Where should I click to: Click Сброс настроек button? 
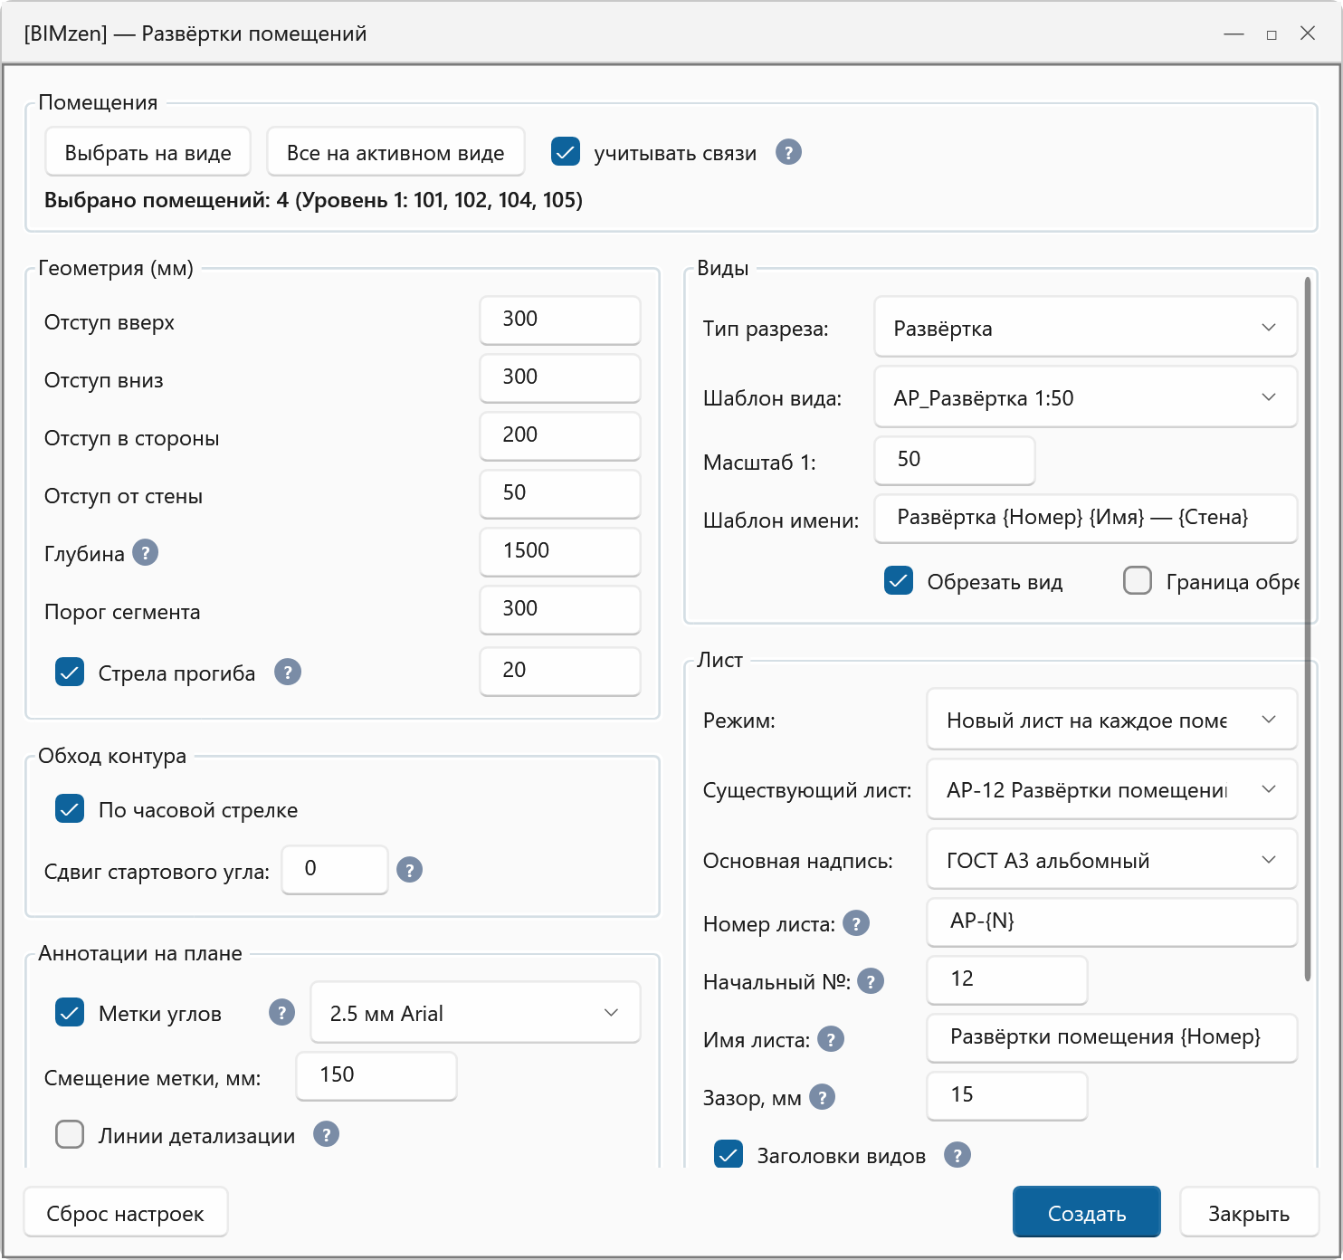126,1213
